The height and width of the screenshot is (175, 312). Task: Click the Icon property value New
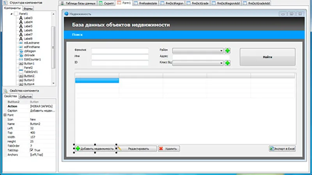pos(33,119)
